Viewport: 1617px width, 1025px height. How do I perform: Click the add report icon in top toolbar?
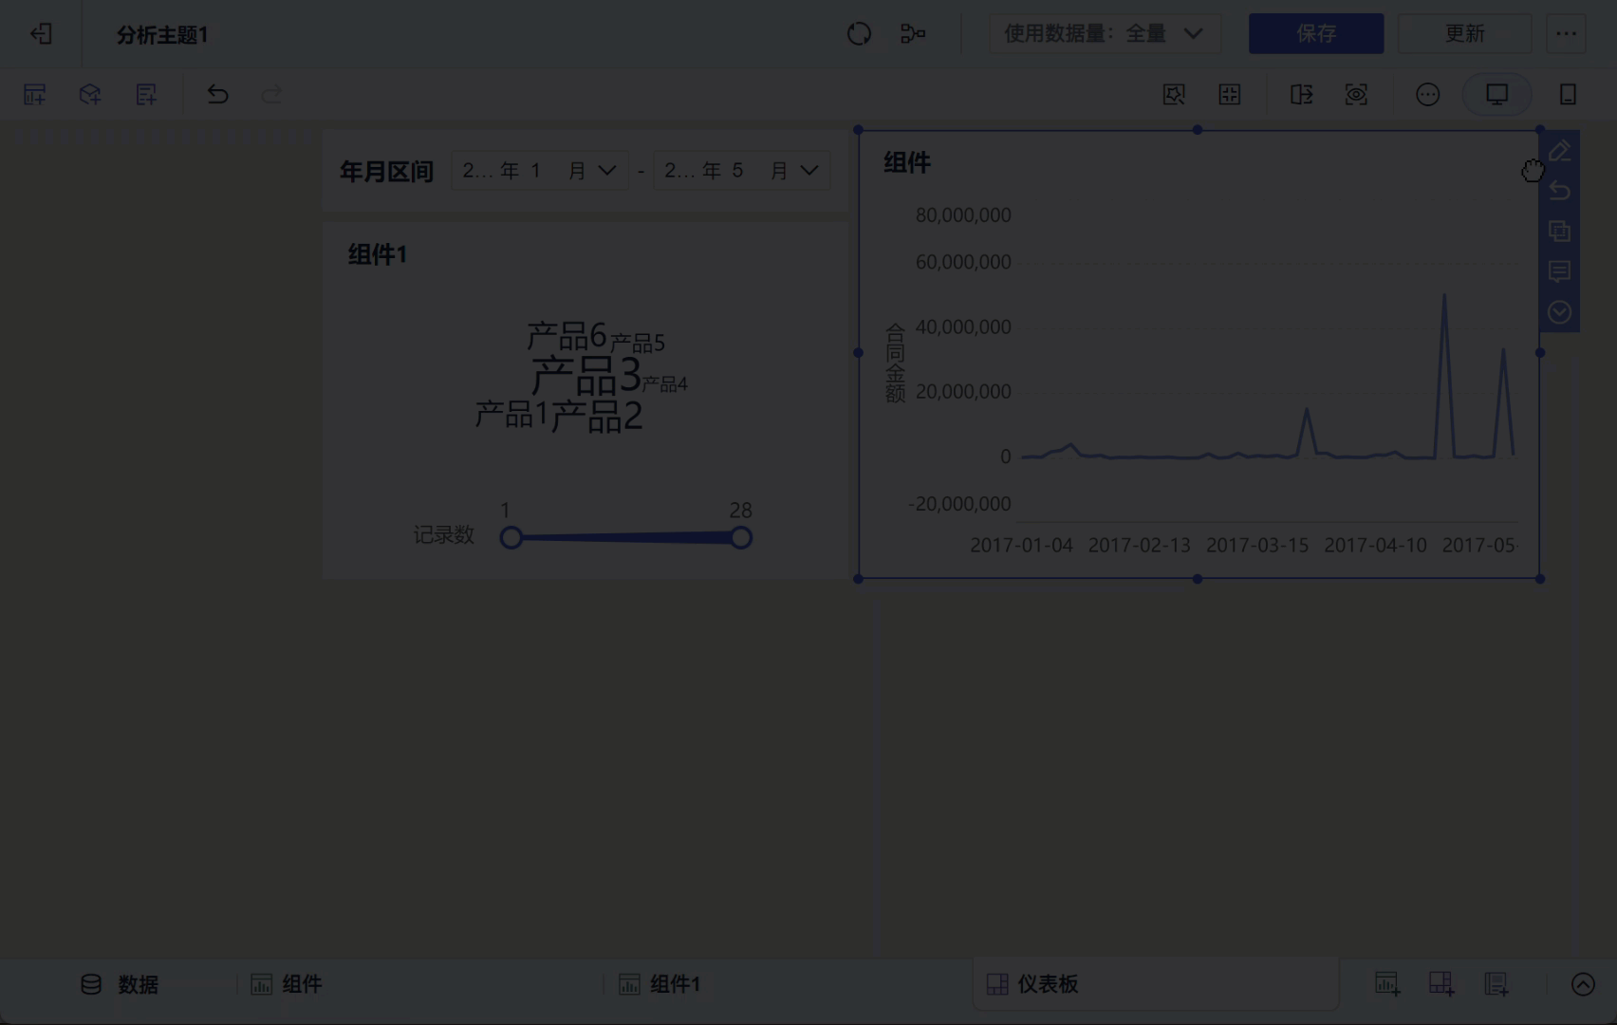[x=146, y=94]
